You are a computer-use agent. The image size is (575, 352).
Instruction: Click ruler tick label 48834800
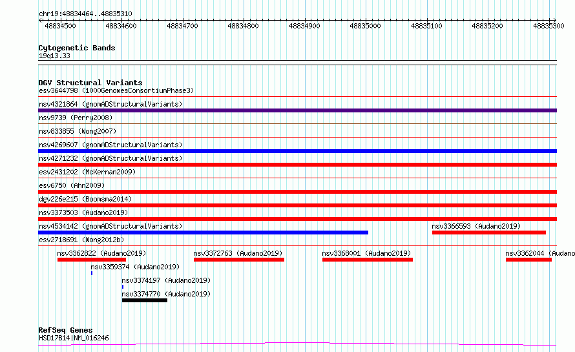click(x=243, y=26)
